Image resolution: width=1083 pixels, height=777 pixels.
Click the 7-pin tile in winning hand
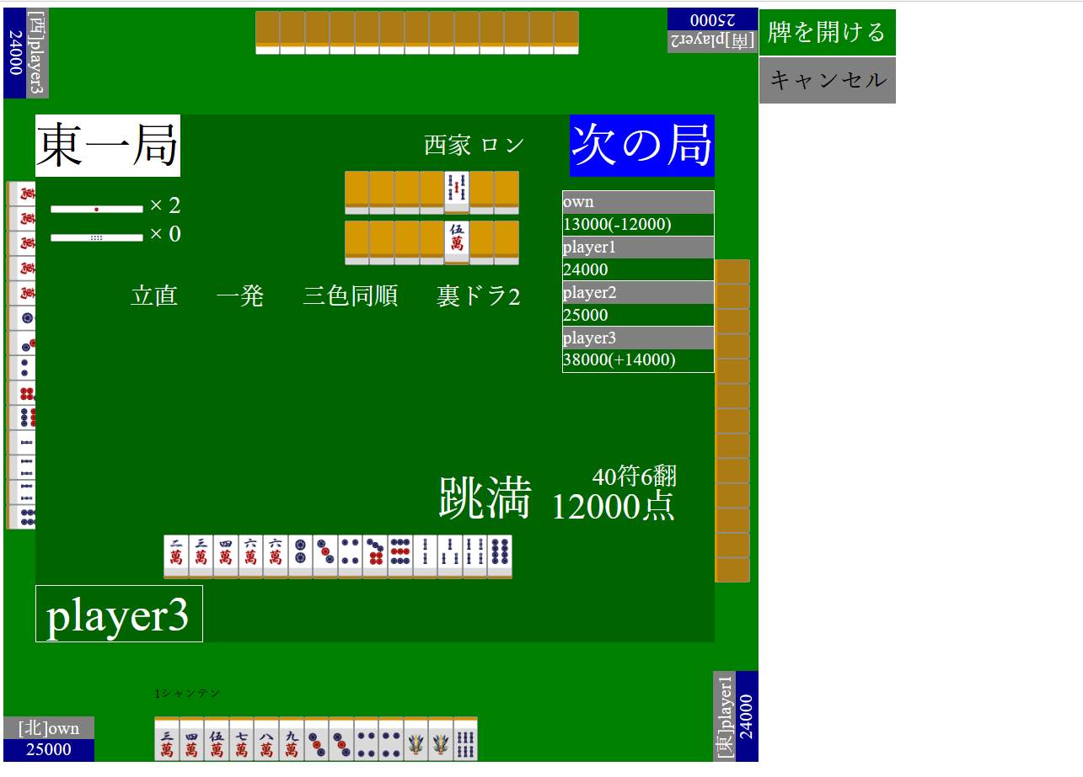coord(375,556)
